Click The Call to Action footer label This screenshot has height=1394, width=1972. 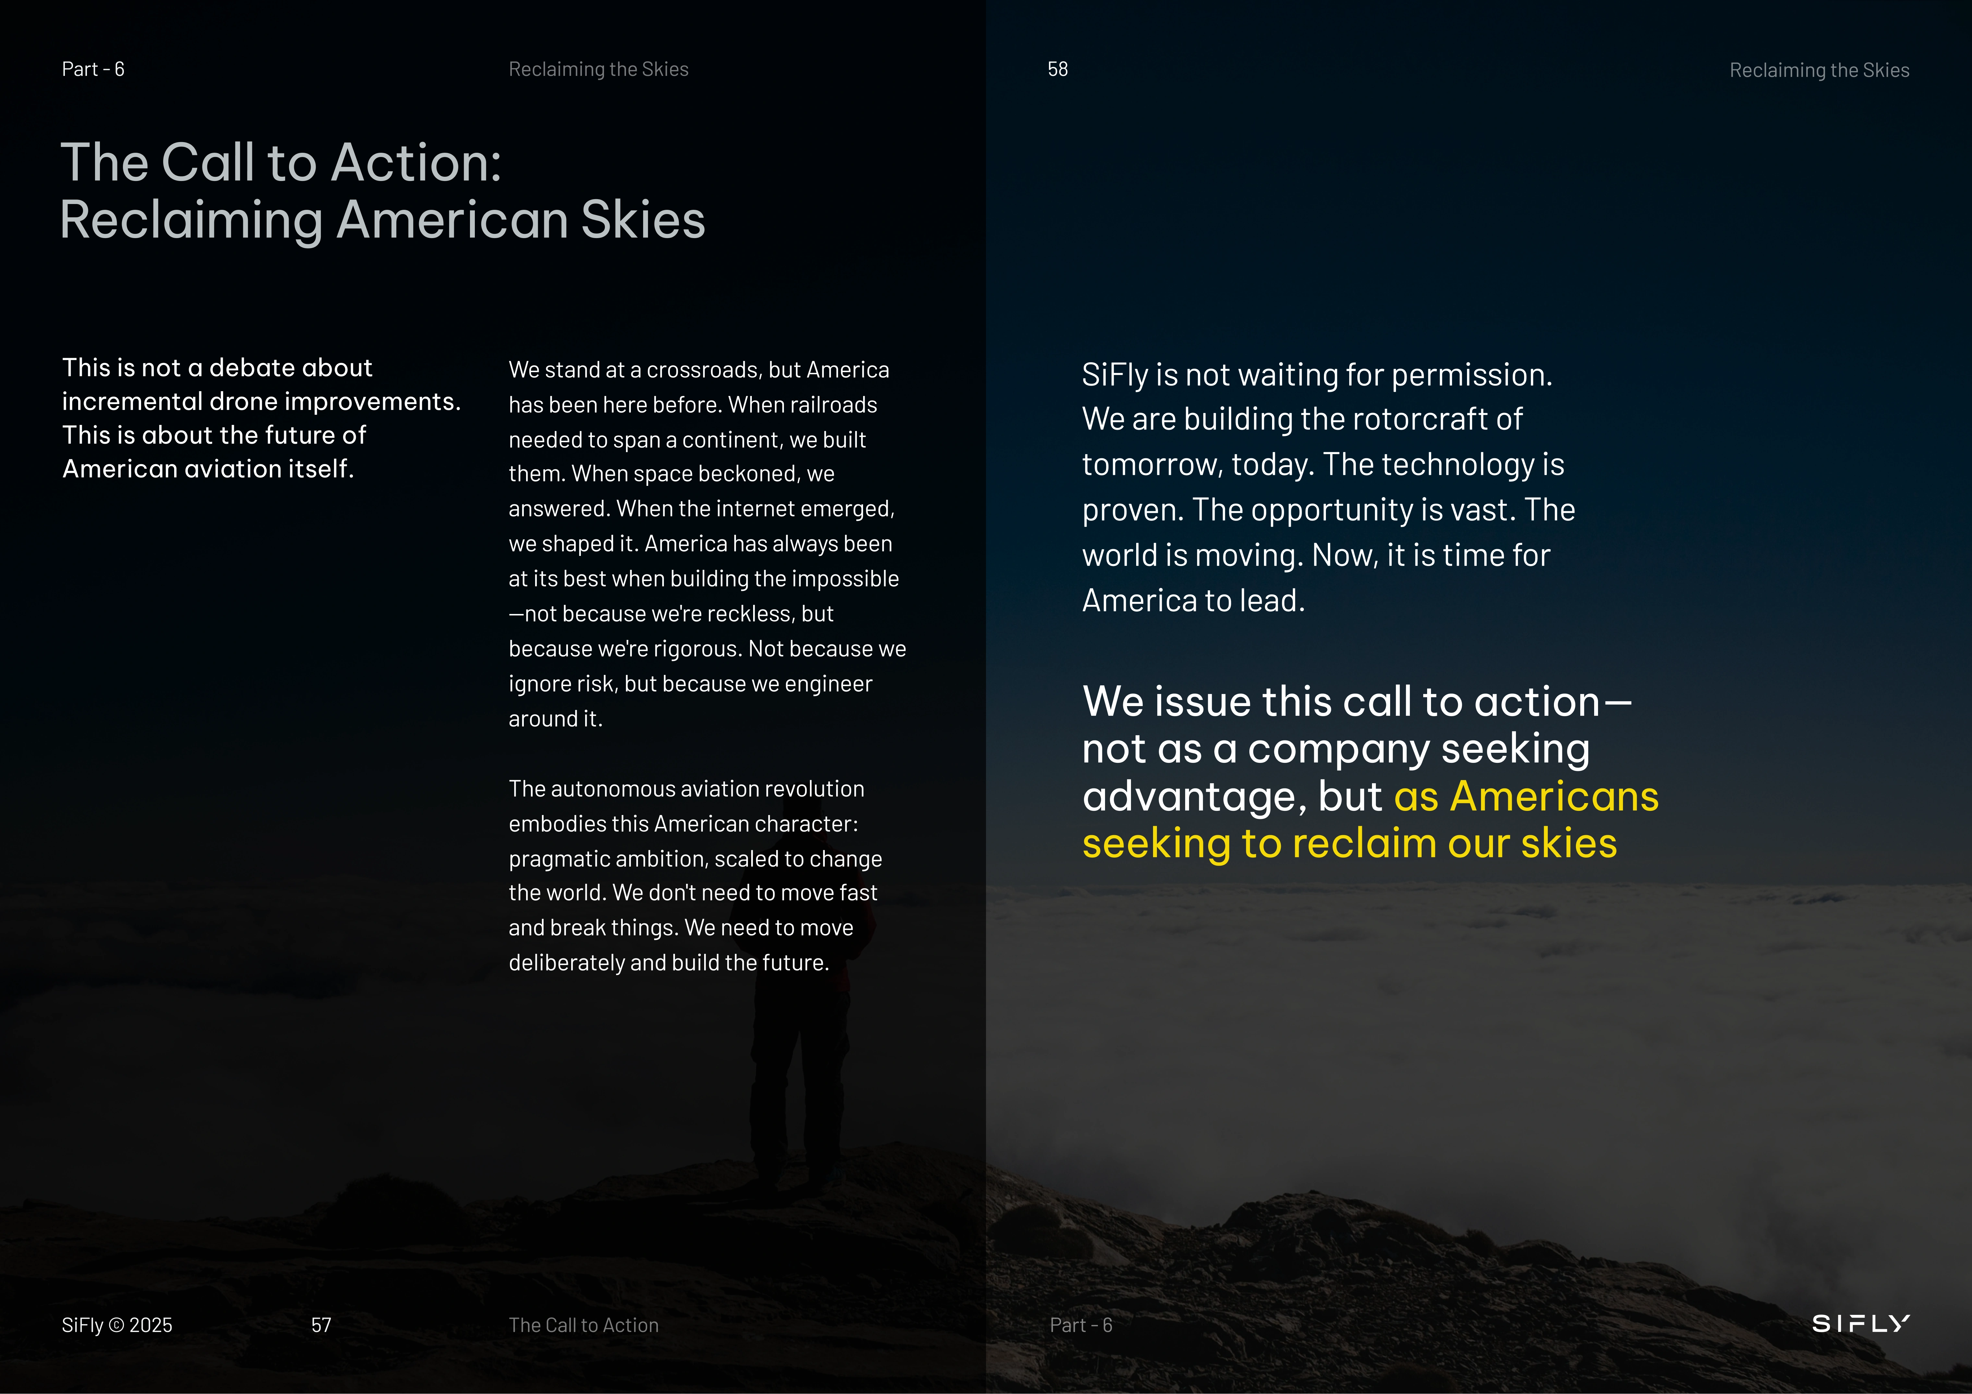[x=583, y=1325]
